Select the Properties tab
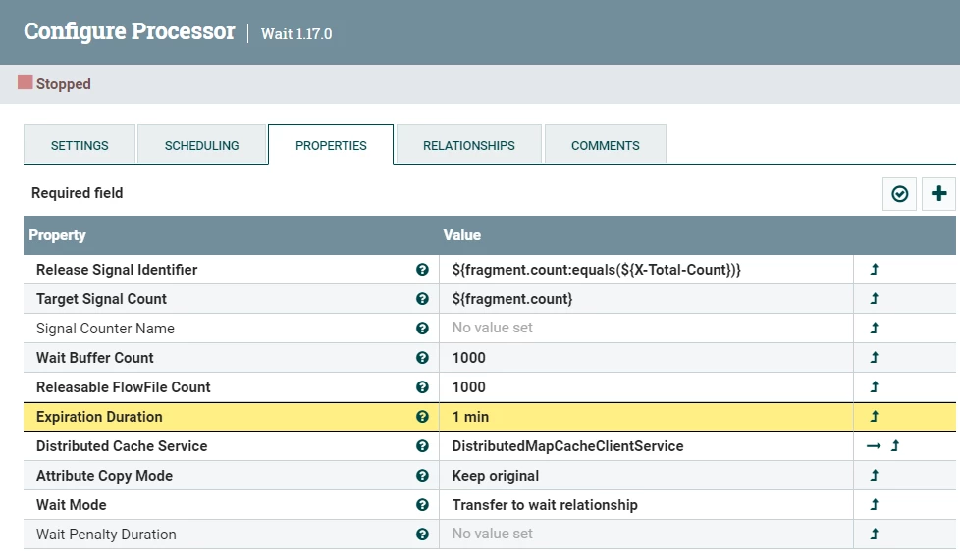 click(x=331, y=144)
